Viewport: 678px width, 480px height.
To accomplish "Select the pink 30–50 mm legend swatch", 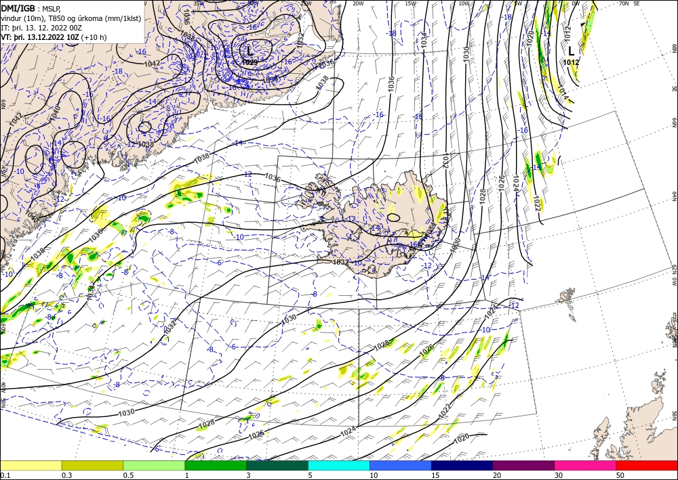I will click(586, 465).
